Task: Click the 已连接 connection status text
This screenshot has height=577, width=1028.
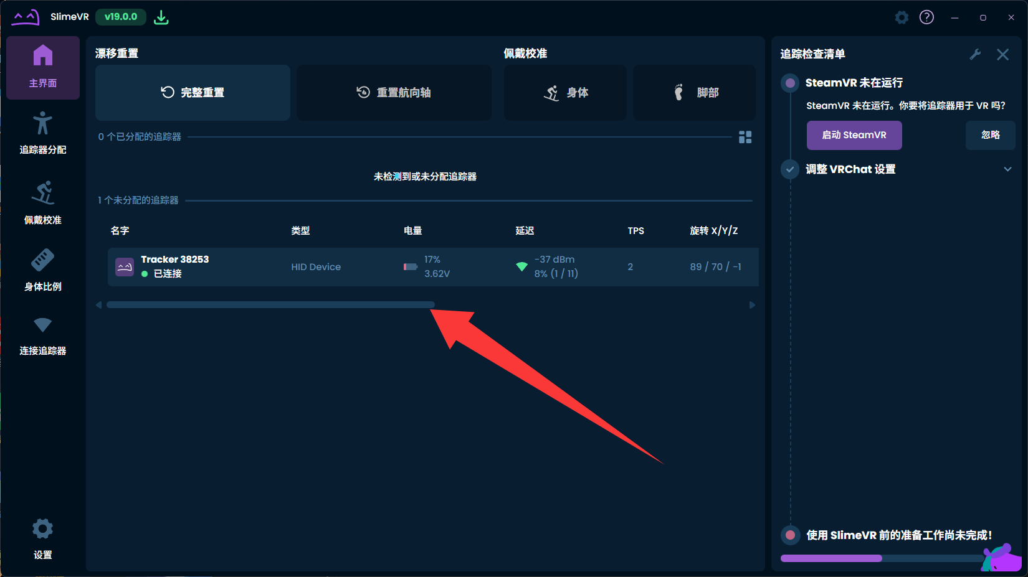Action: pyautogui.click(x=168, y=274)
